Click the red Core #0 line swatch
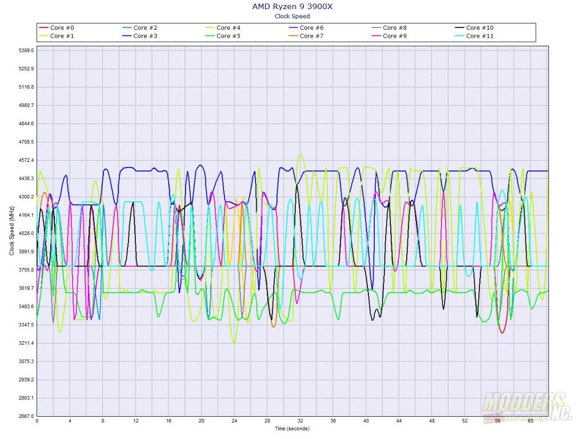 pyautogui.click(x=43, y=27)
